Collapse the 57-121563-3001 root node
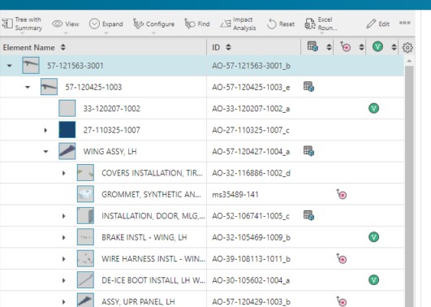Viewport: 431px width, 307px height. (10, 66)
